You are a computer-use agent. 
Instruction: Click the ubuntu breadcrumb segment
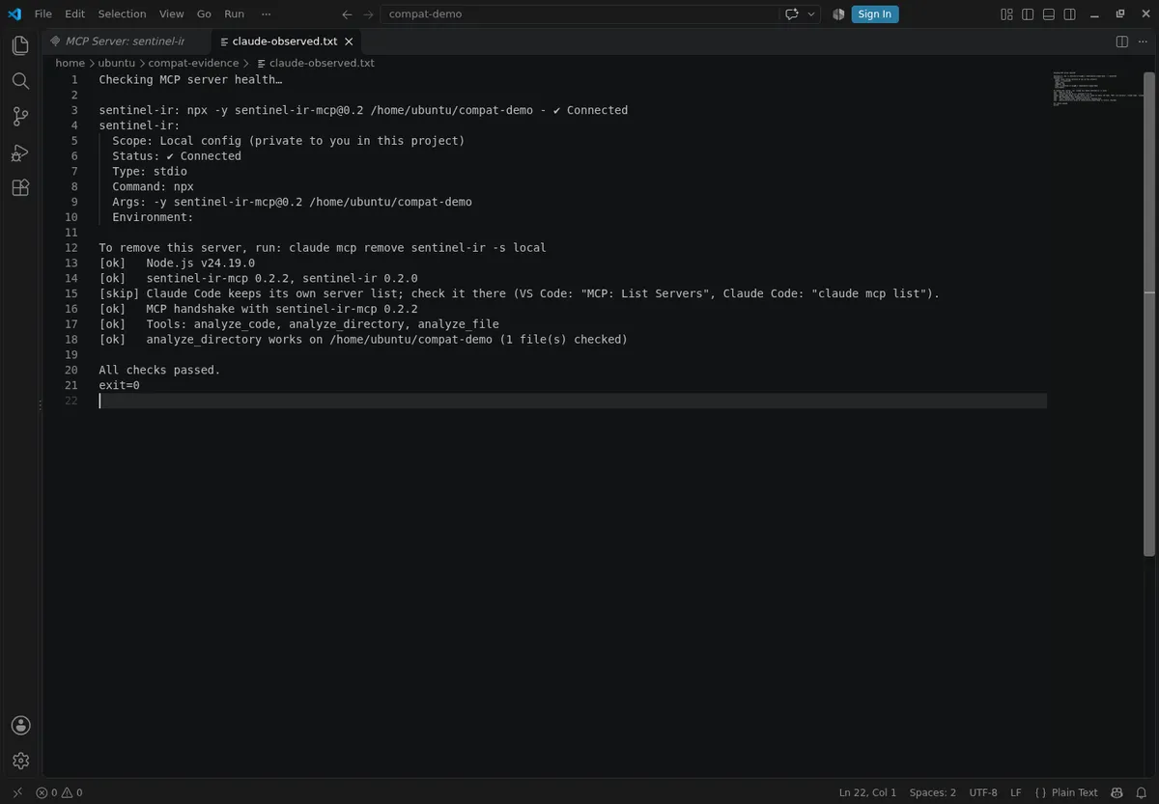click(117, 63)
